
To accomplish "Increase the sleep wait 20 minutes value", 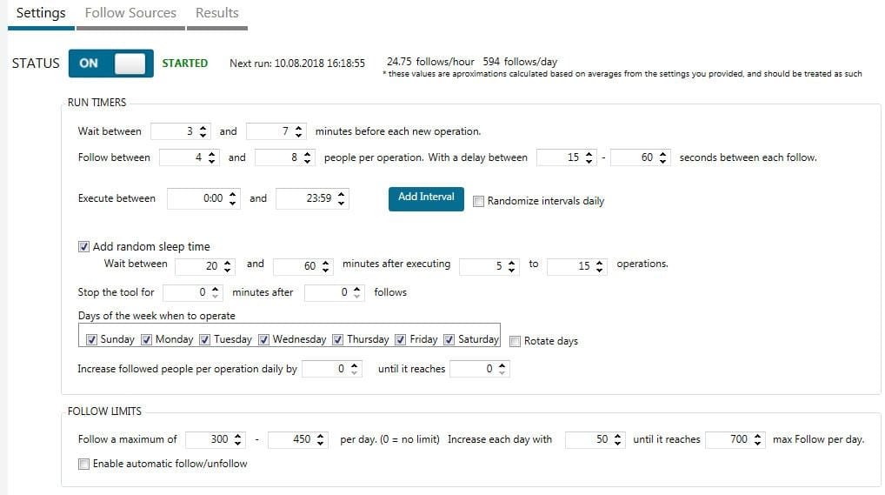I will [227, 262].
